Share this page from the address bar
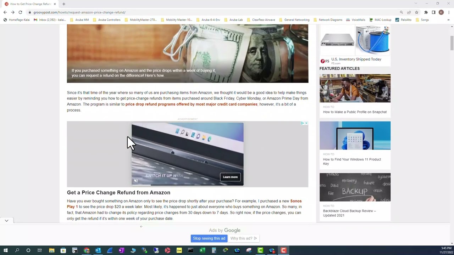This screenshot has width=454, height=255. coord(409,12)
